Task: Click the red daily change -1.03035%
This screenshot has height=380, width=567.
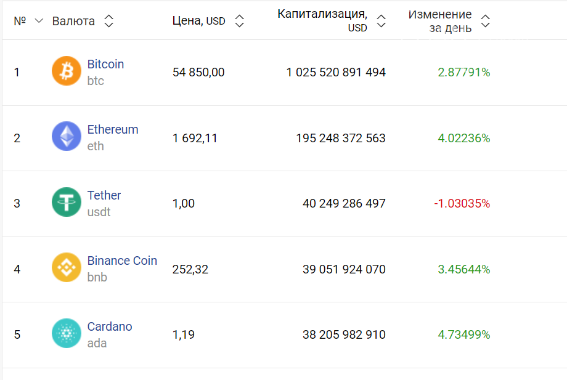Action: coord(462,203)
